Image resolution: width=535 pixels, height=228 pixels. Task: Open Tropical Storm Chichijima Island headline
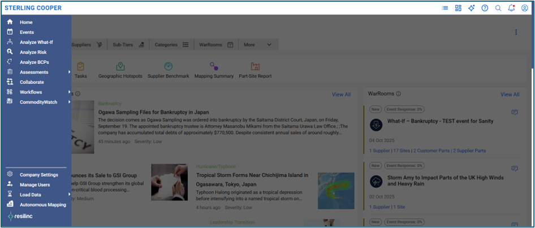(x=252, y=179)
